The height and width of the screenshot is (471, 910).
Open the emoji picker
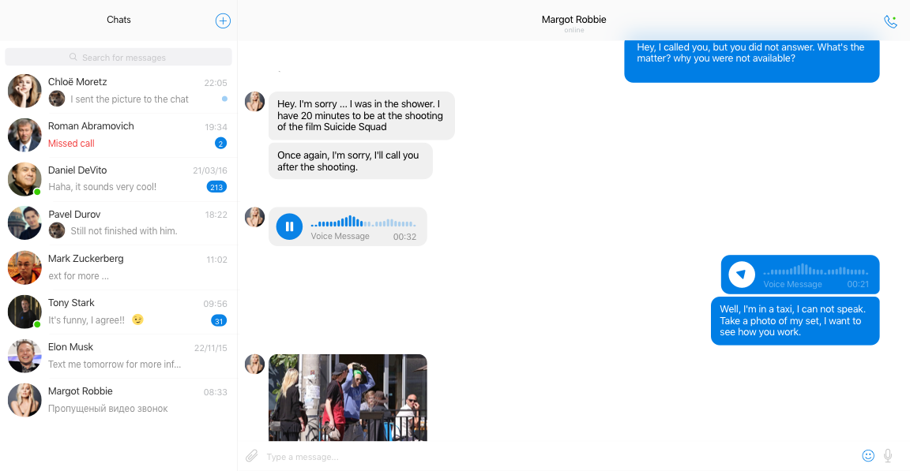tap(868, 456)
